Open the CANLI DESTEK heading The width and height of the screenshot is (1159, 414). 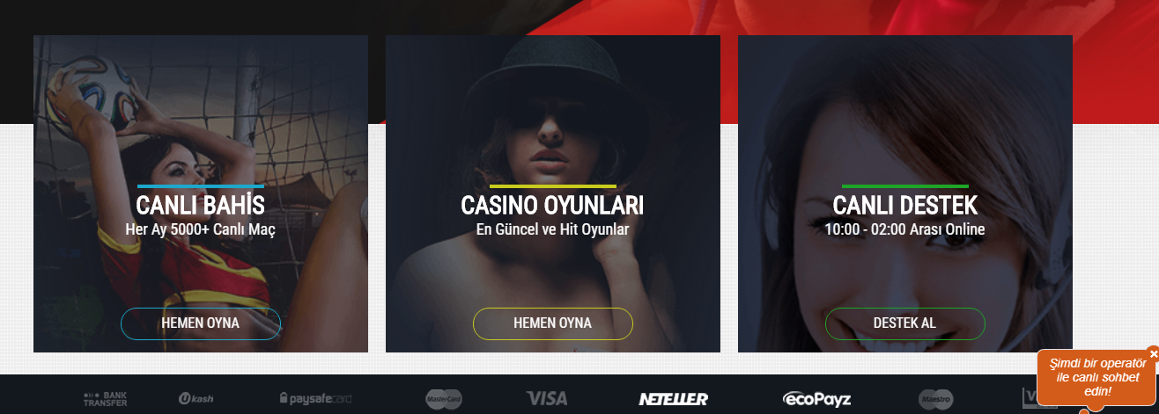pyautogui.click(x=905, y=206)
